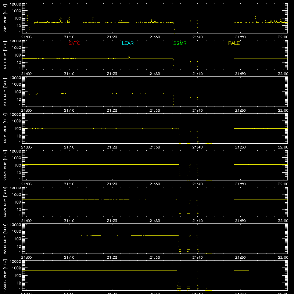The height and width of the screenshot is (294, 294).
Task: Click 22:00 label below the 4995 MHz plot
Action: point(283,221)
